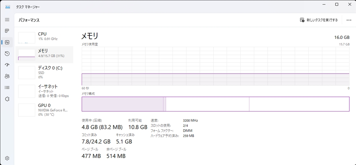Click 新しいタスクを実行する button
This screenshot has width=356, height=165.
pyautogui.click(x=319, y=20)
